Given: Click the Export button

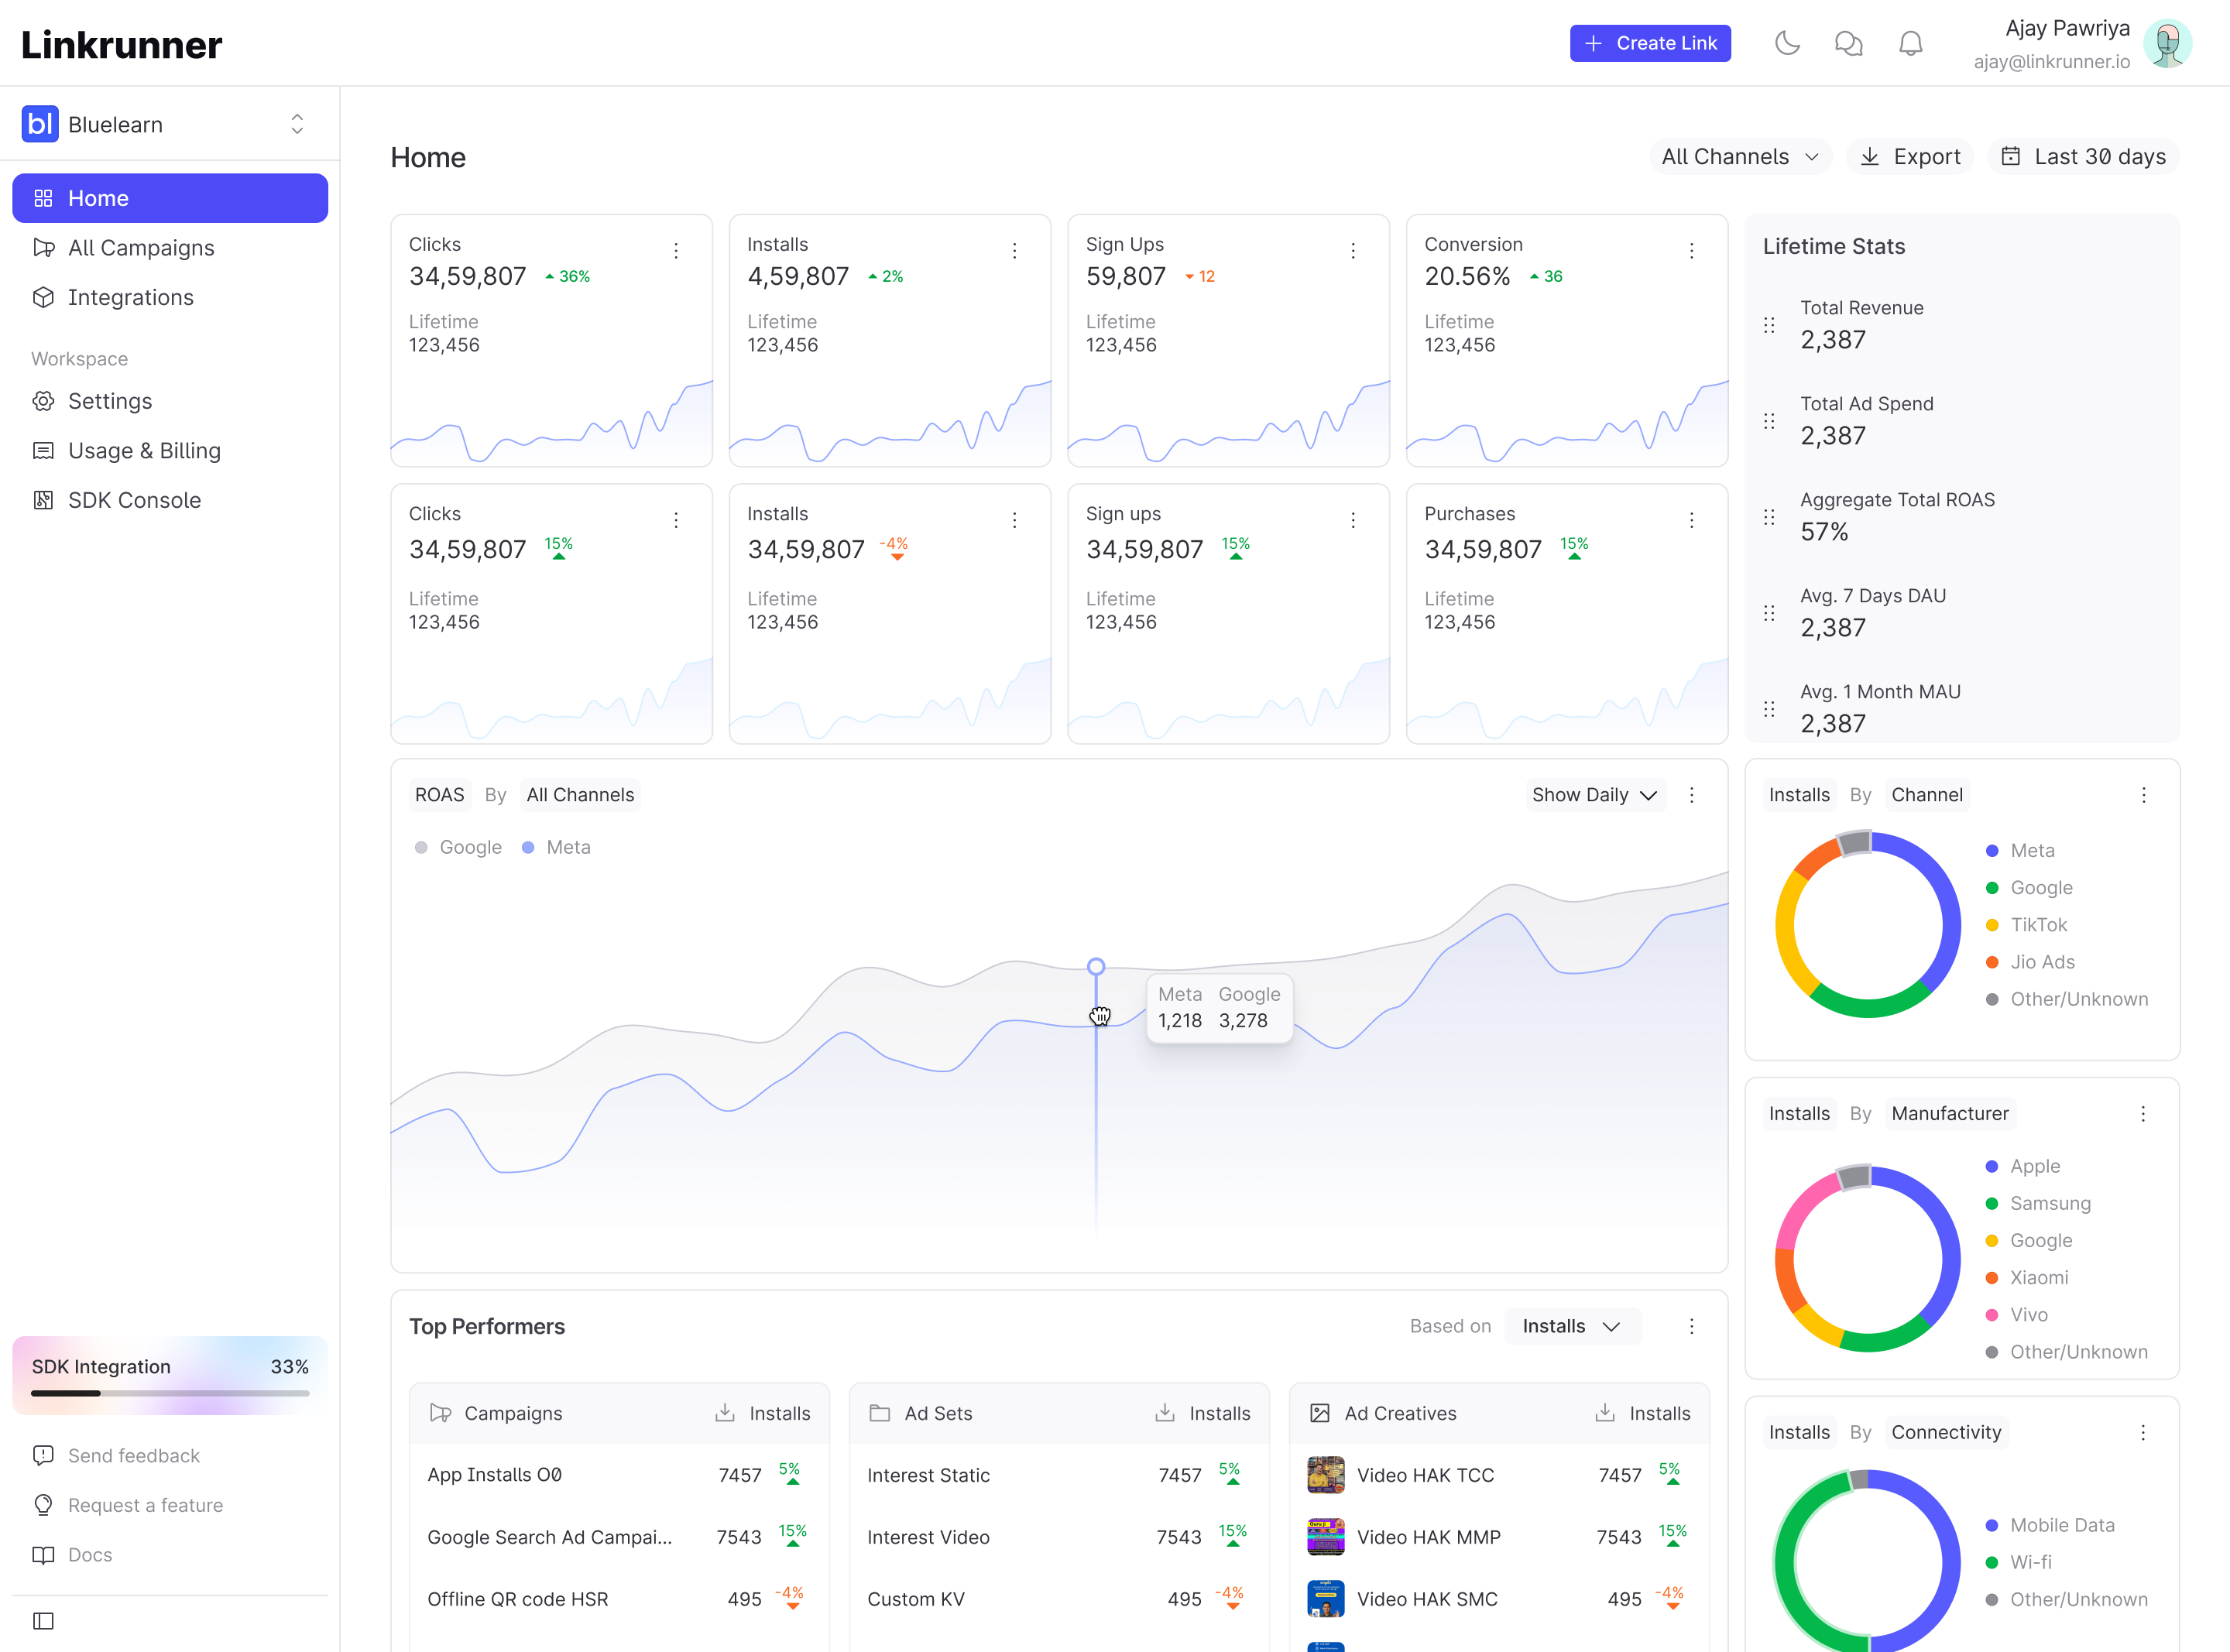Looking at the screenshot, I should [x=1909, y=157].
